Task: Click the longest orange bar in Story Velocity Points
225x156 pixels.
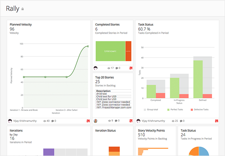Action: tap(153, 148)
